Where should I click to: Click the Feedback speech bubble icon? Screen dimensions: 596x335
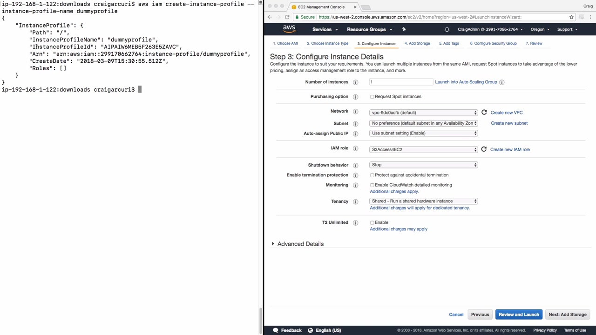coord(275,330)
